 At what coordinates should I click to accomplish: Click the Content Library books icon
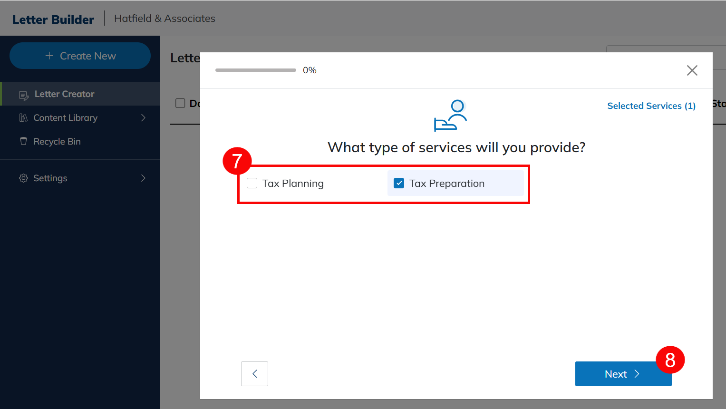pyautogui.click(x=23, y=118)
